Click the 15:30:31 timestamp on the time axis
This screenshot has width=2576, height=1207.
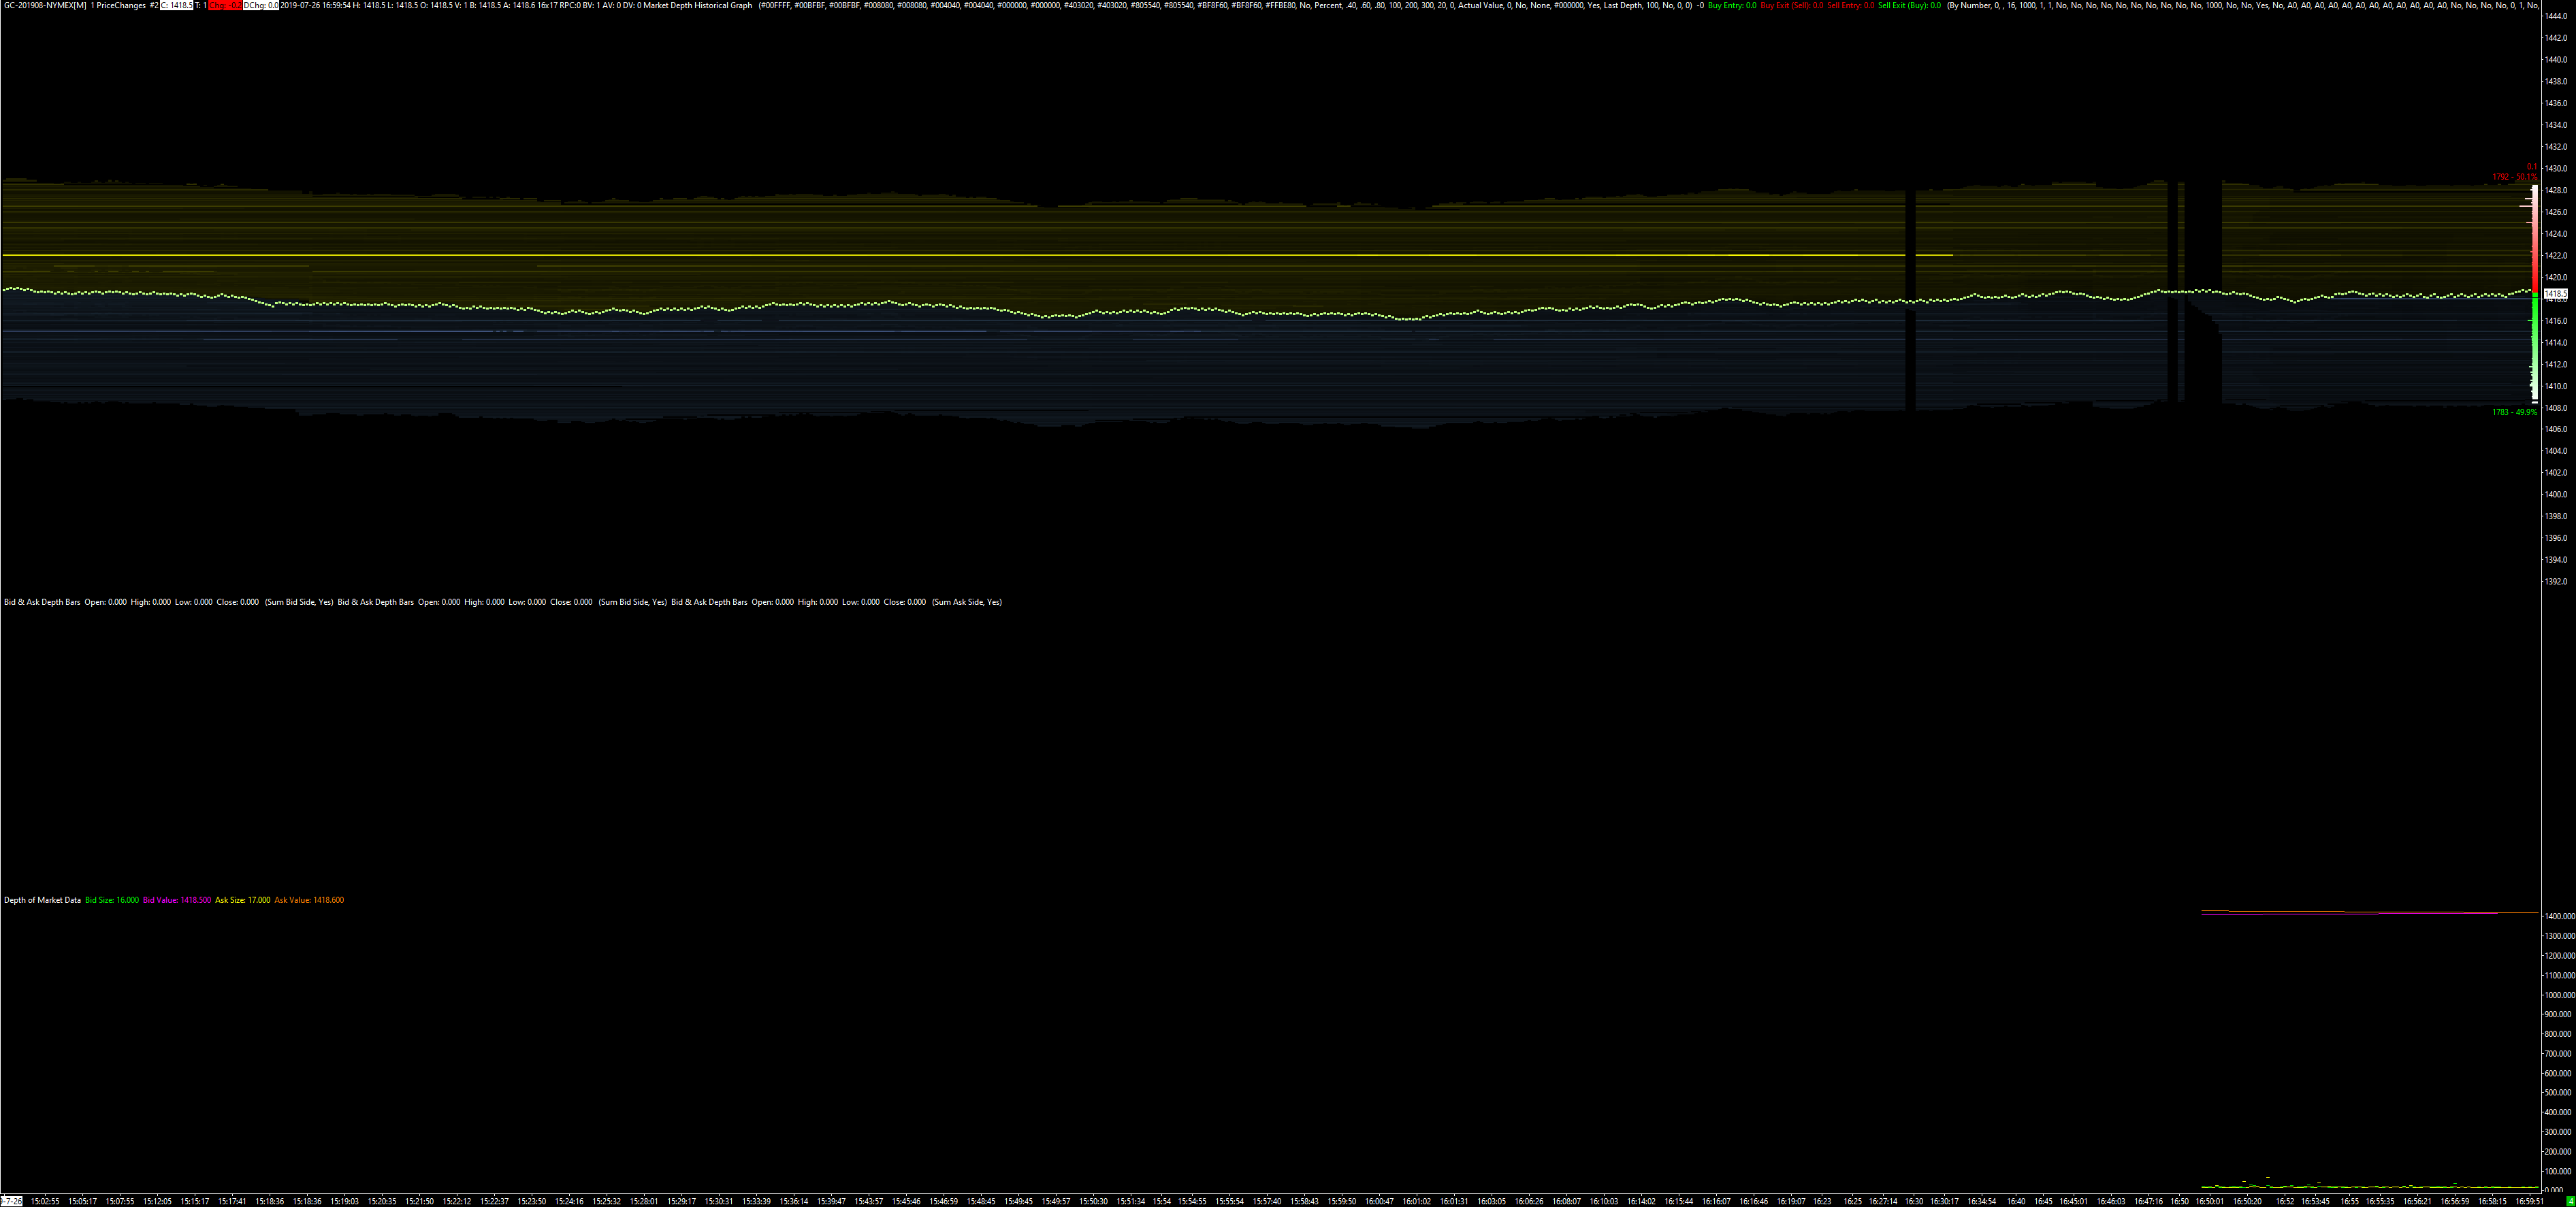click(718, 1201)
